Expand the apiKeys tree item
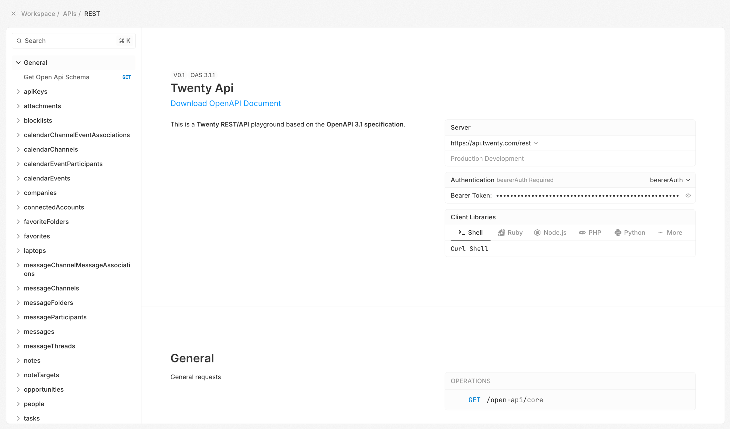Viewport: 730px width, 429px height. (x=18, y=91)
